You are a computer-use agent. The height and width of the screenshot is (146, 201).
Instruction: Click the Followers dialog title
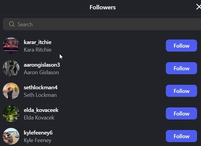[102, 7]
